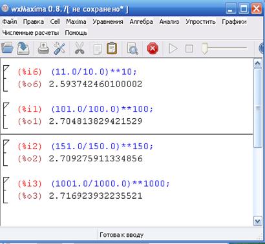Cut selection with scissors icon
Viewport: 265px width, 244px height.
click(x=79, y=48)
